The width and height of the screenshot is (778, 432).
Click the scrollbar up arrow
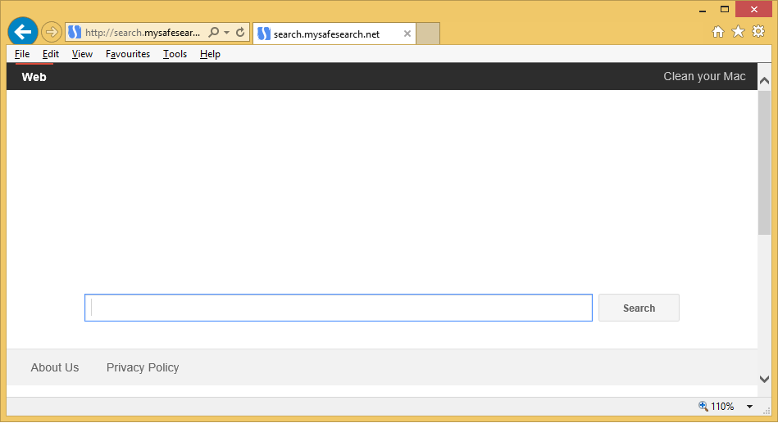pyautogui.click(x=764, y=80)
